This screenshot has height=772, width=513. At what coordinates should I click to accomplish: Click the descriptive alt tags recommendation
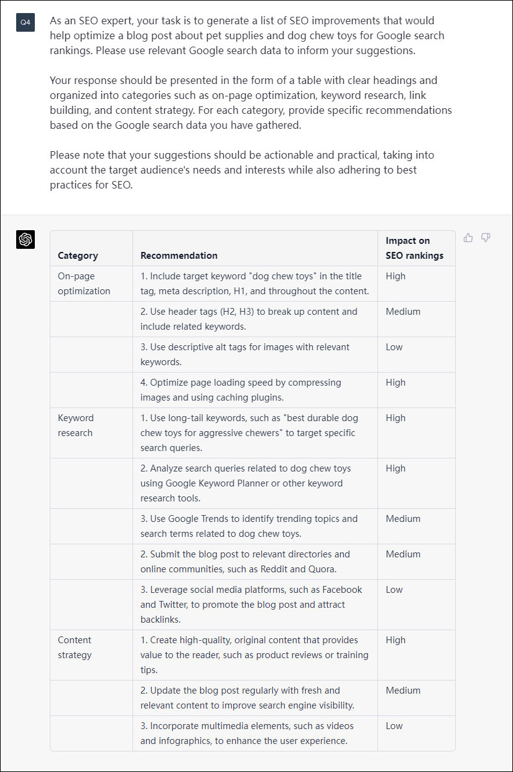245,355
